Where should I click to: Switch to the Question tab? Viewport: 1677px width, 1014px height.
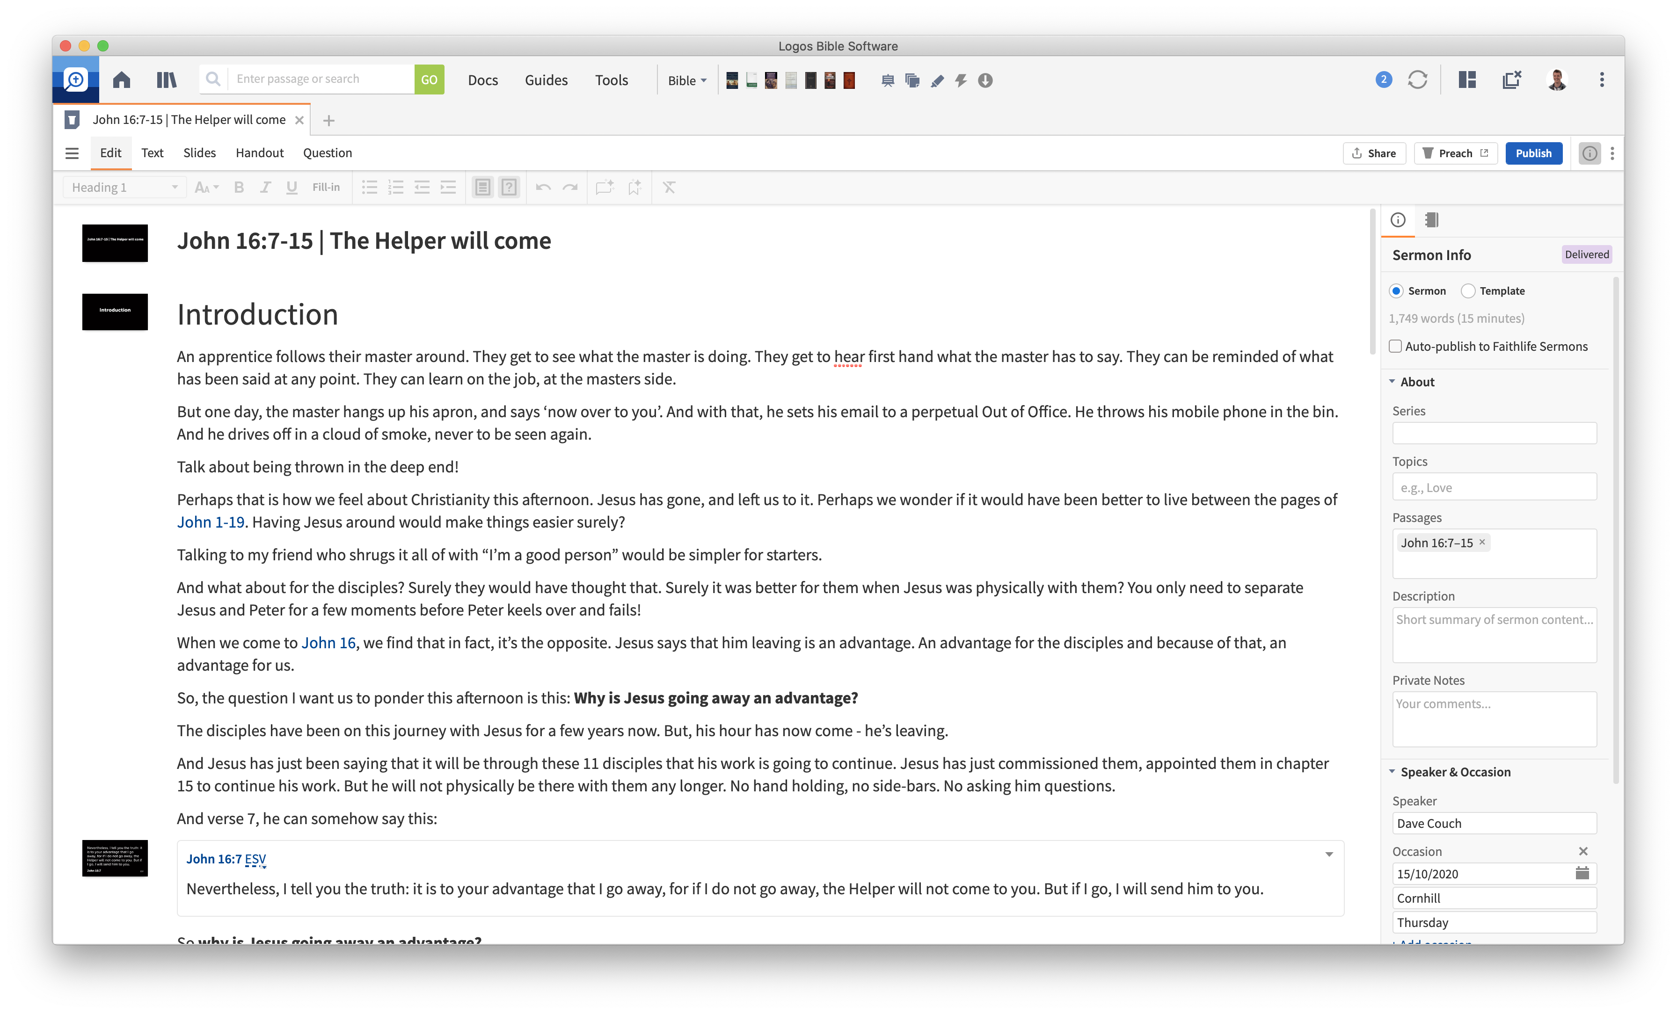(x=328, y=153)
